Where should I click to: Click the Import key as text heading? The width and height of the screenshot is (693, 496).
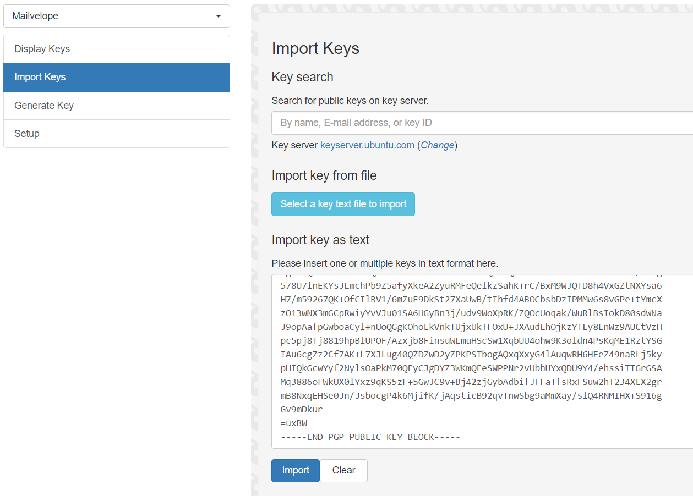320,240
